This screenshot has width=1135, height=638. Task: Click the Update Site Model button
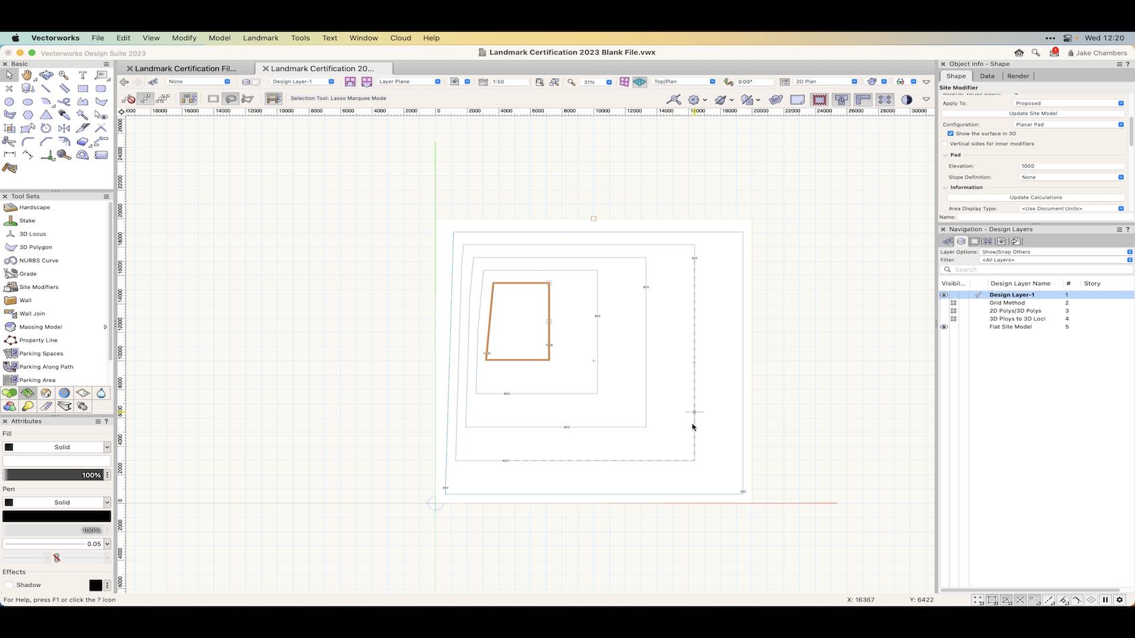1032,113
